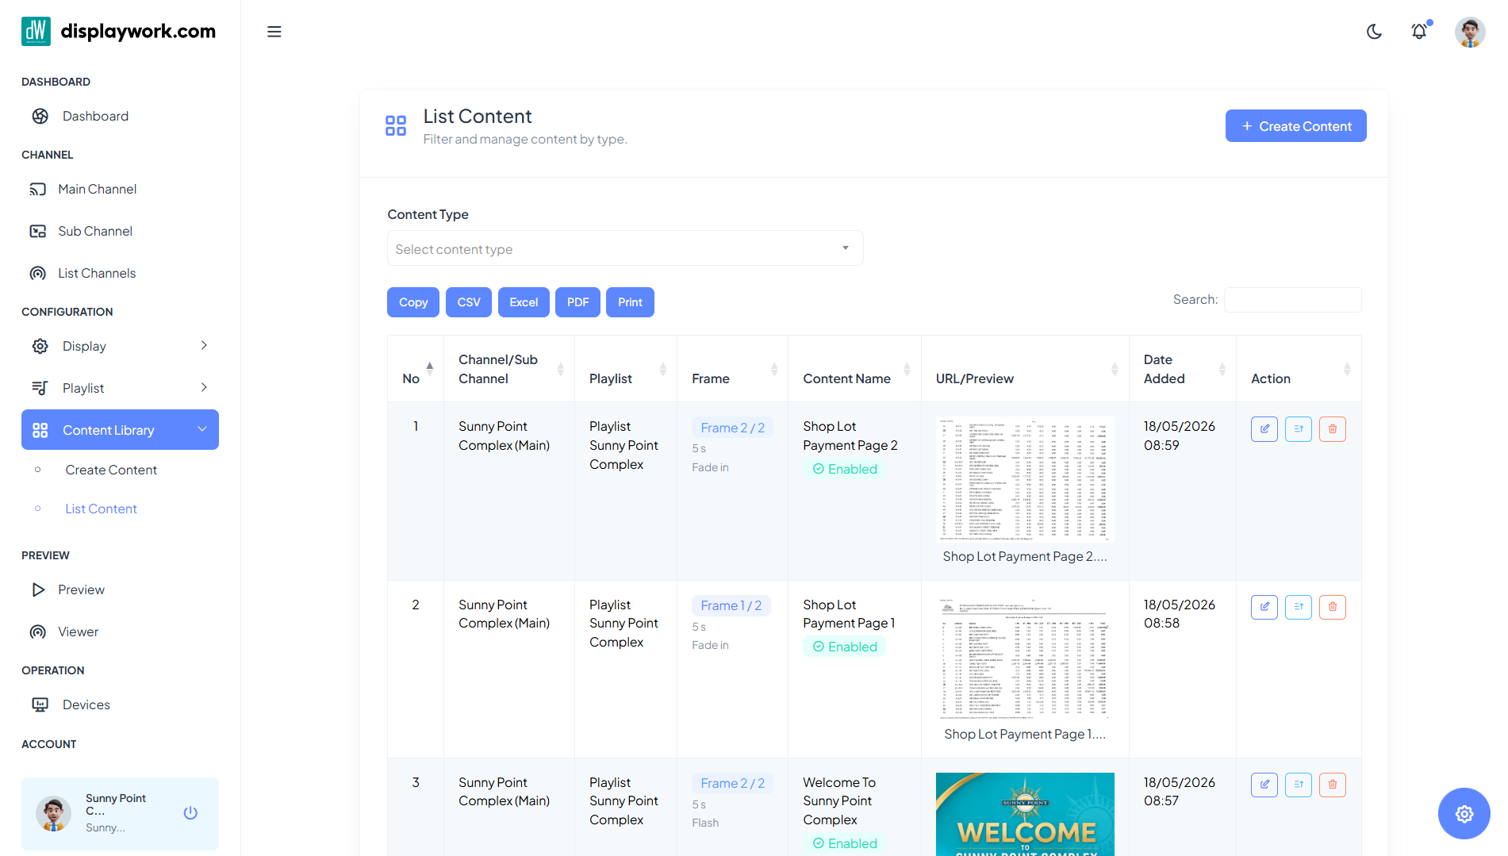Open Shop Lot Payment Page 1 thumbnail
Viewport: 1508px width, 856px height.
point(1025,658)
